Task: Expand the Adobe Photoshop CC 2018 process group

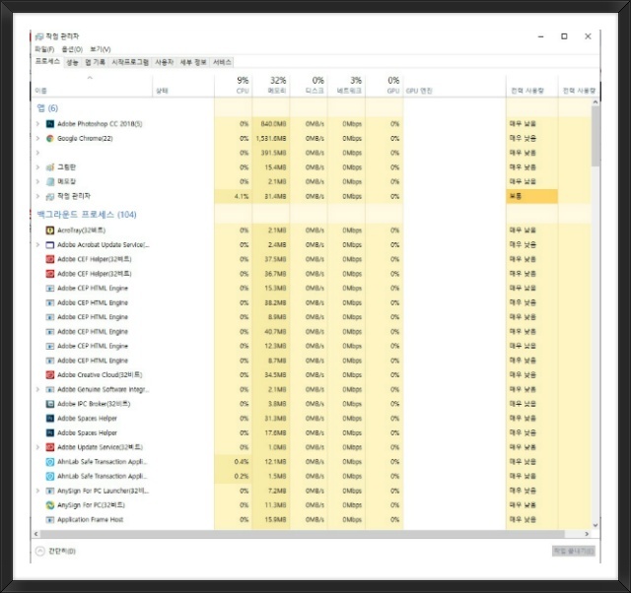Action: point(37,124)
